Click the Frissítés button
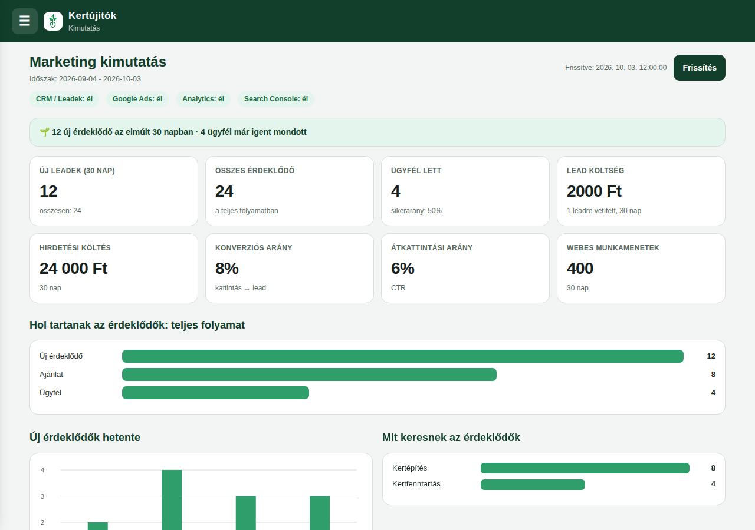Viewport: 755px width, 530px height. pyautogui.click(x=700, y=68)
